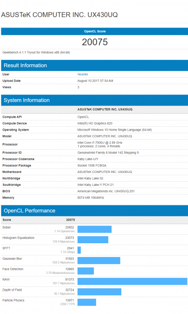Viewport: 188px width, 314px height.
Task: Click the overall score value 20075
Action: [95, 42]
